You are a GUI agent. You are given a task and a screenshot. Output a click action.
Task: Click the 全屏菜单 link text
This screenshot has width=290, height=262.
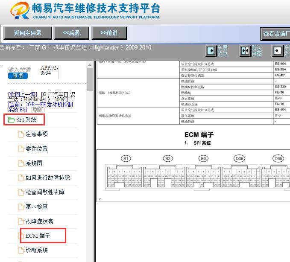(223, 51)
